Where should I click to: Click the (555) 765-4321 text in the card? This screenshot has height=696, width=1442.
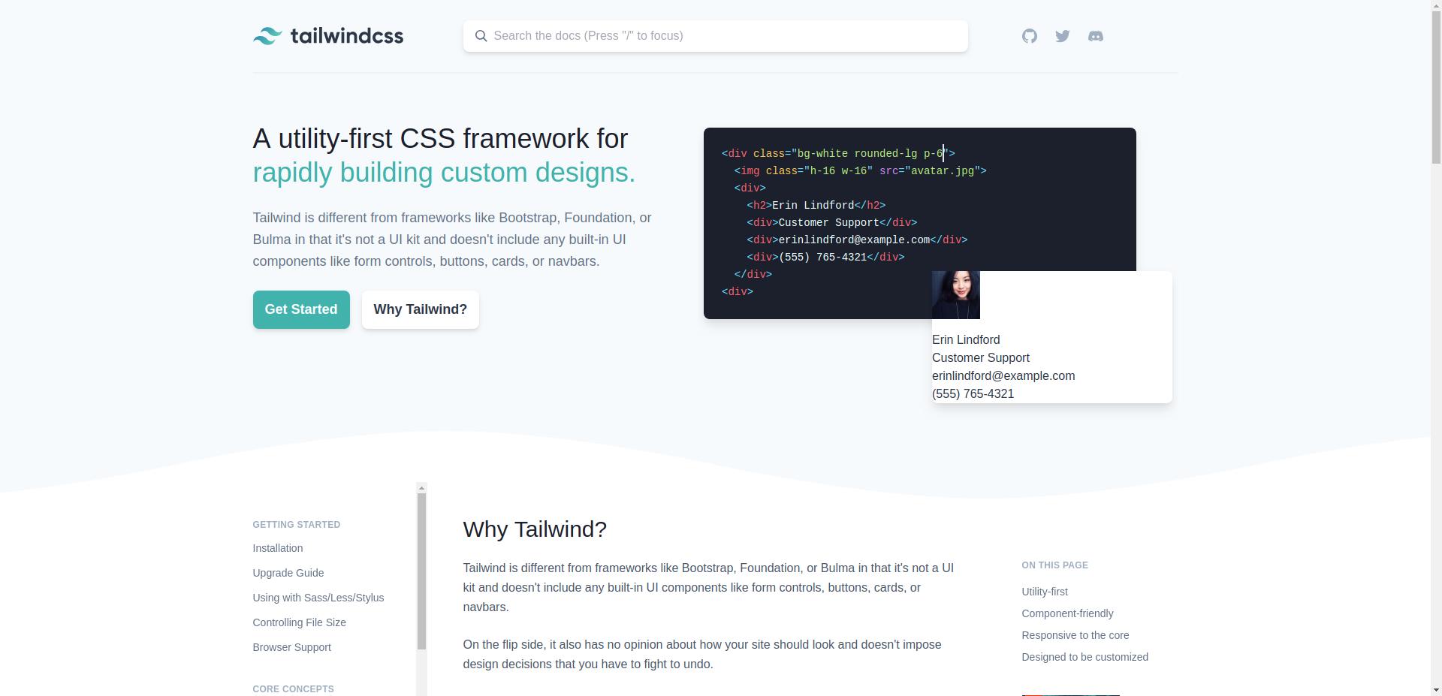973,394
